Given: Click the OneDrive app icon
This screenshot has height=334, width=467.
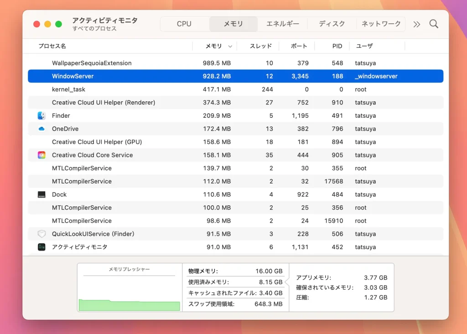Looking at the screenshot, I should 41,129.
